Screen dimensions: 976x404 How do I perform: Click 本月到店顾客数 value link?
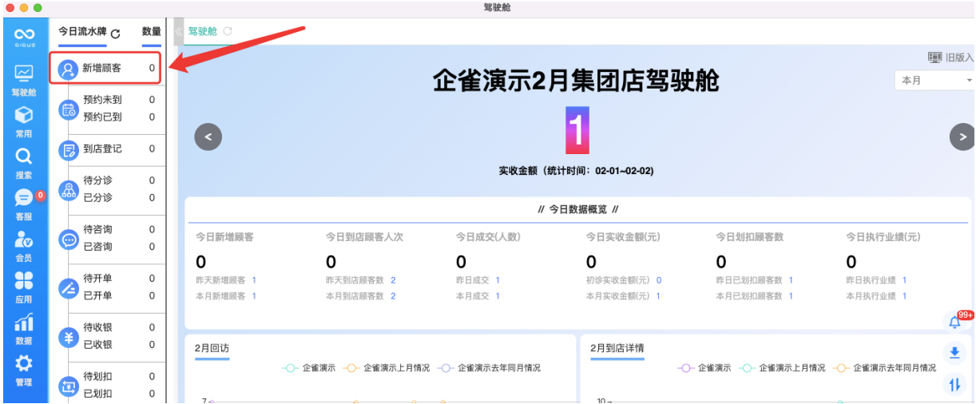click(x=393, y=296)
